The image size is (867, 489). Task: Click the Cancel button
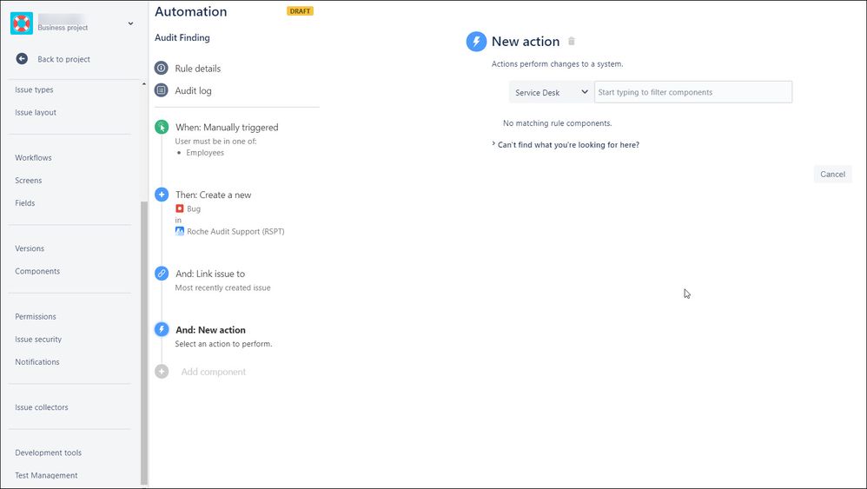tap(833, 174)
